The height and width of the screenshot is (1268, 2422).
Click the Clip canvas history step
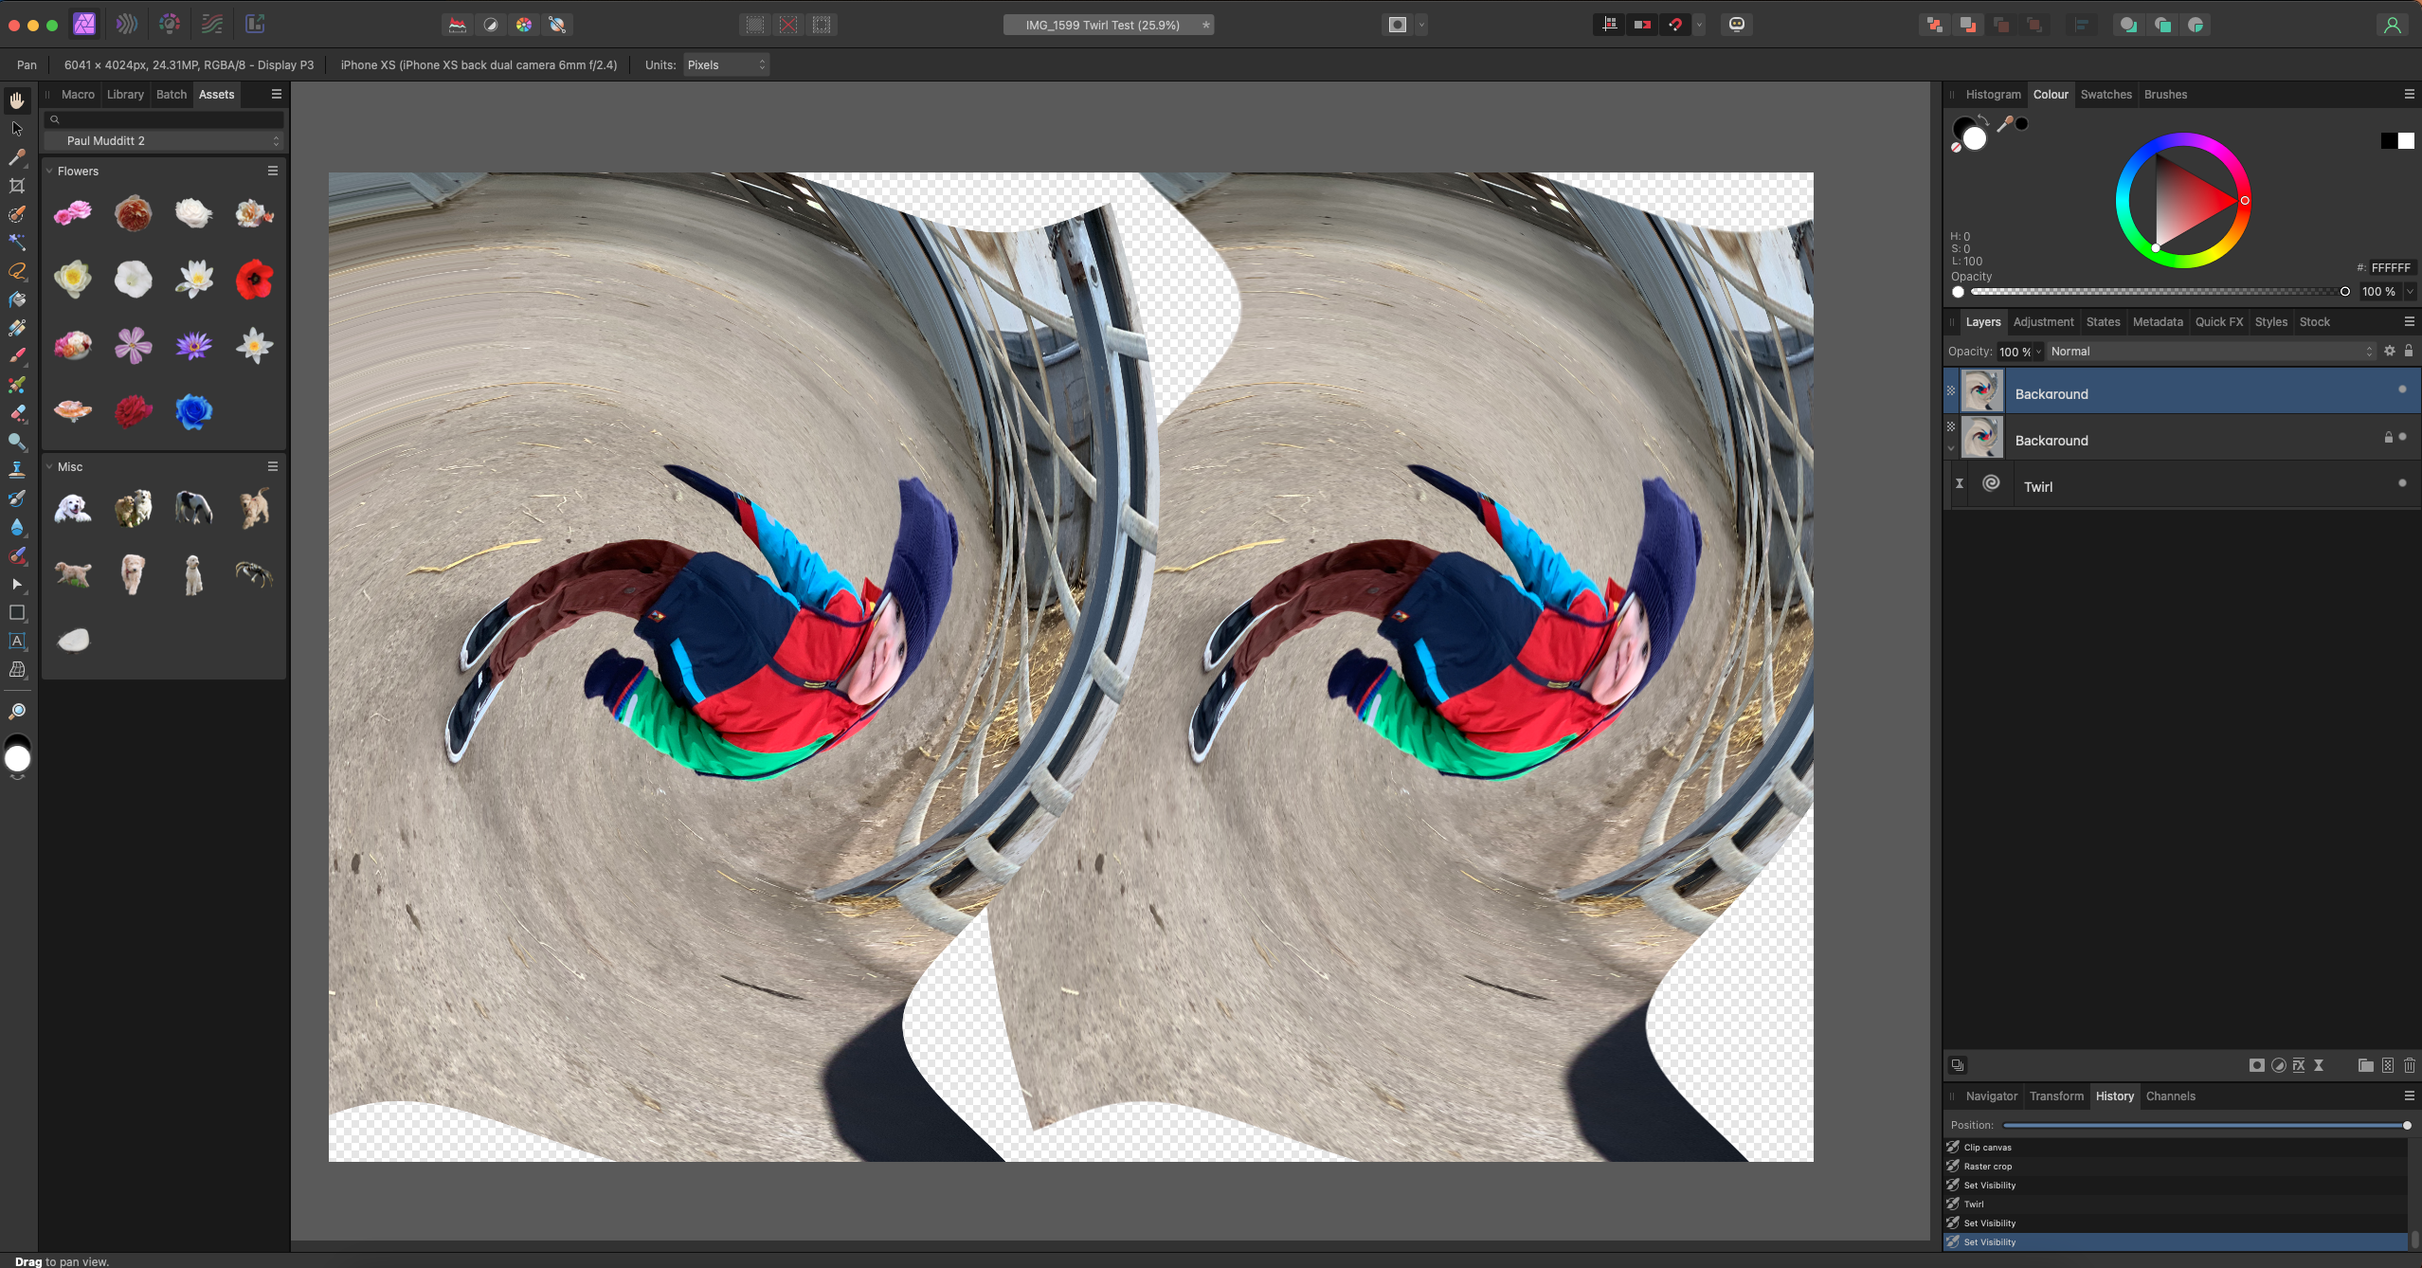(1987, 1148)
